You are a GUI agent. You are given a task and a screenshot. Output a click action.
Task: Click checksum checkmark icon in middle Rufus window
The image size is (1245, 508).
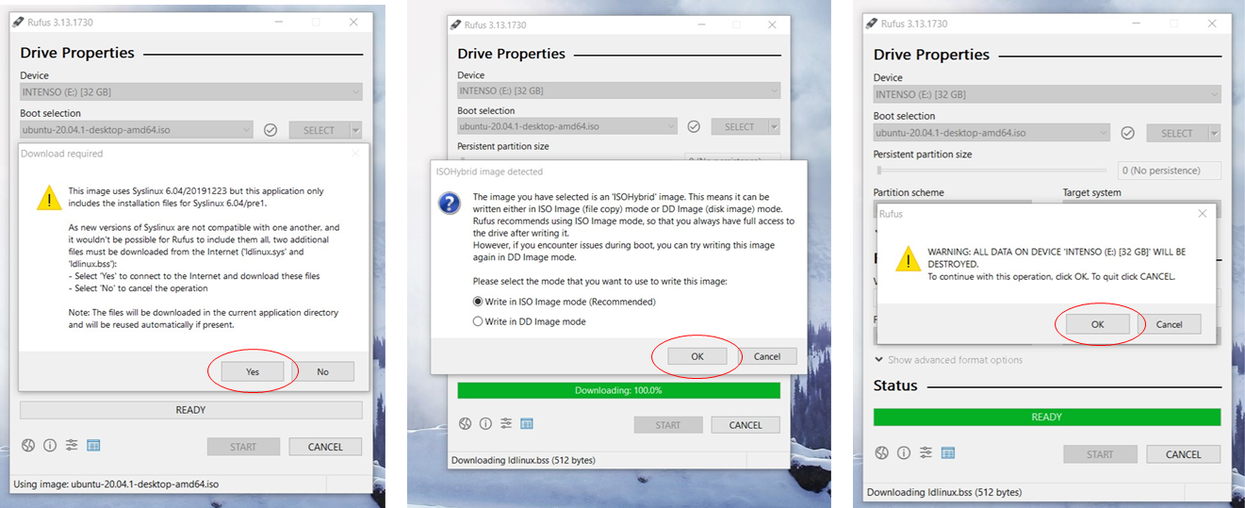click(x=695, y=126)
